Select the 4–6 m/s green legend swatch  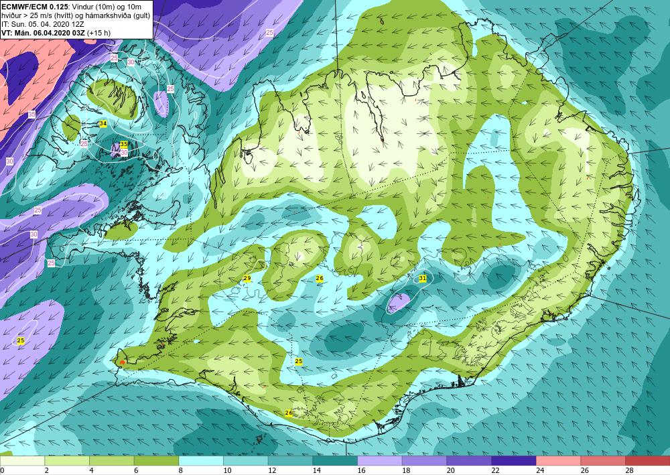coord(111,461)
